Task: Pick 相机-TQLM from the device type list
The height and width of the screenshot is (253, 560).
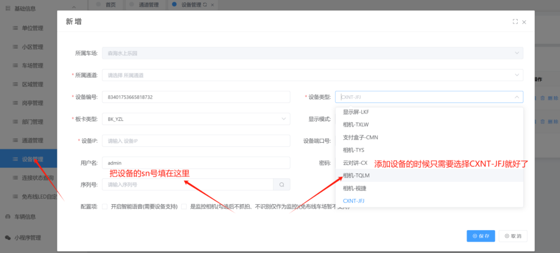Action: [x=429, y=175]
